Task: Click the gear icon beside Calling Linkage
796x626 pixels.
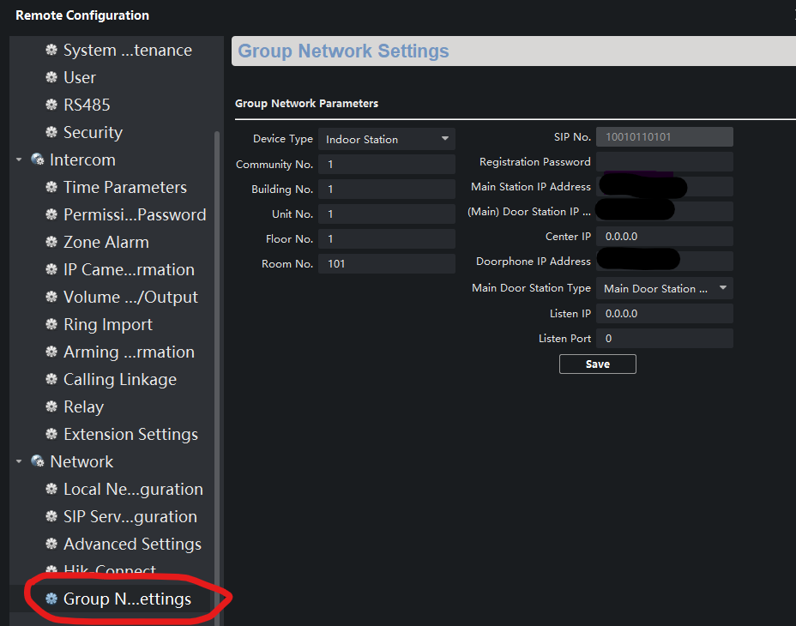Action: [51, 380]
